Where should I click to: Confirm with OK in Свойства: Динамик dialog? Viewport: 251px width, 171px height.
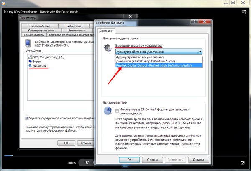(x=129, y=160)
